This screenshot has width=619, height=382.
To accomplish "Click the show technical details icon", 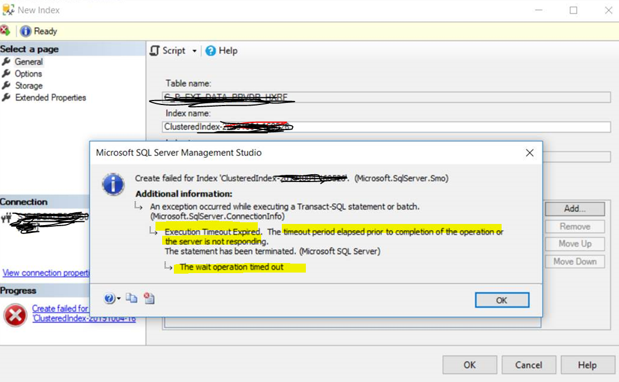I will click(149, 298).
